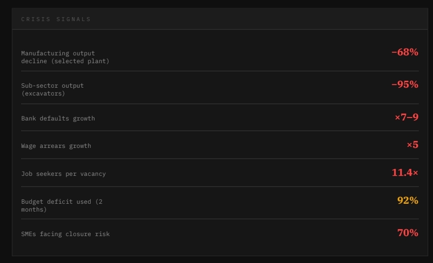Select the SMEs facing closure risk label

65,234
